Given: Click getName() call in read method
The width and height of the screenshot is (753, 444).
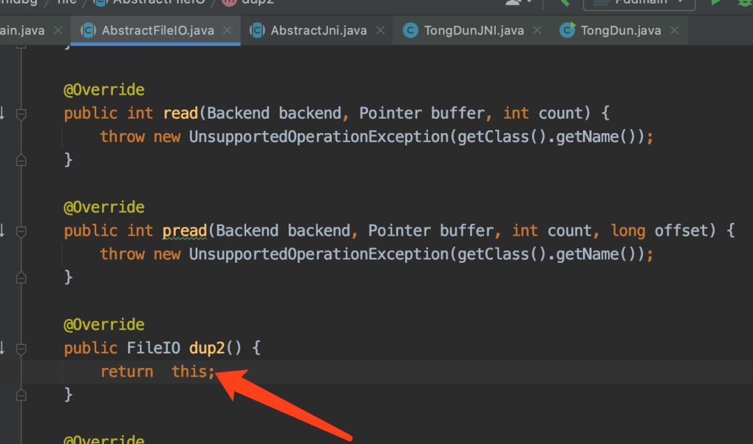Looking at the screenshot, I should pyautogui.click(x=596, y=137).
